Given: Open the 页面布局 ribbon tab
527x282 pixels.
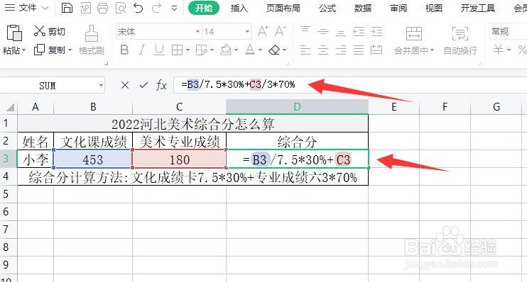Looking at the screenshot, I should pyautogui.click(x=283, y=8).
